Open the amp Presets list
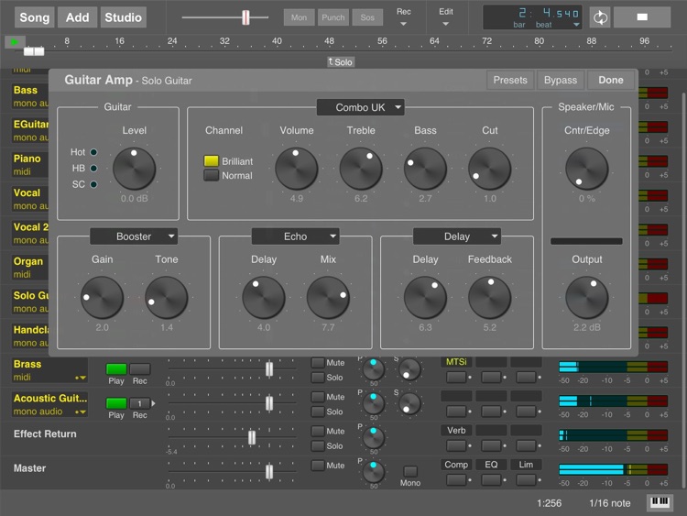 [510, 80]
